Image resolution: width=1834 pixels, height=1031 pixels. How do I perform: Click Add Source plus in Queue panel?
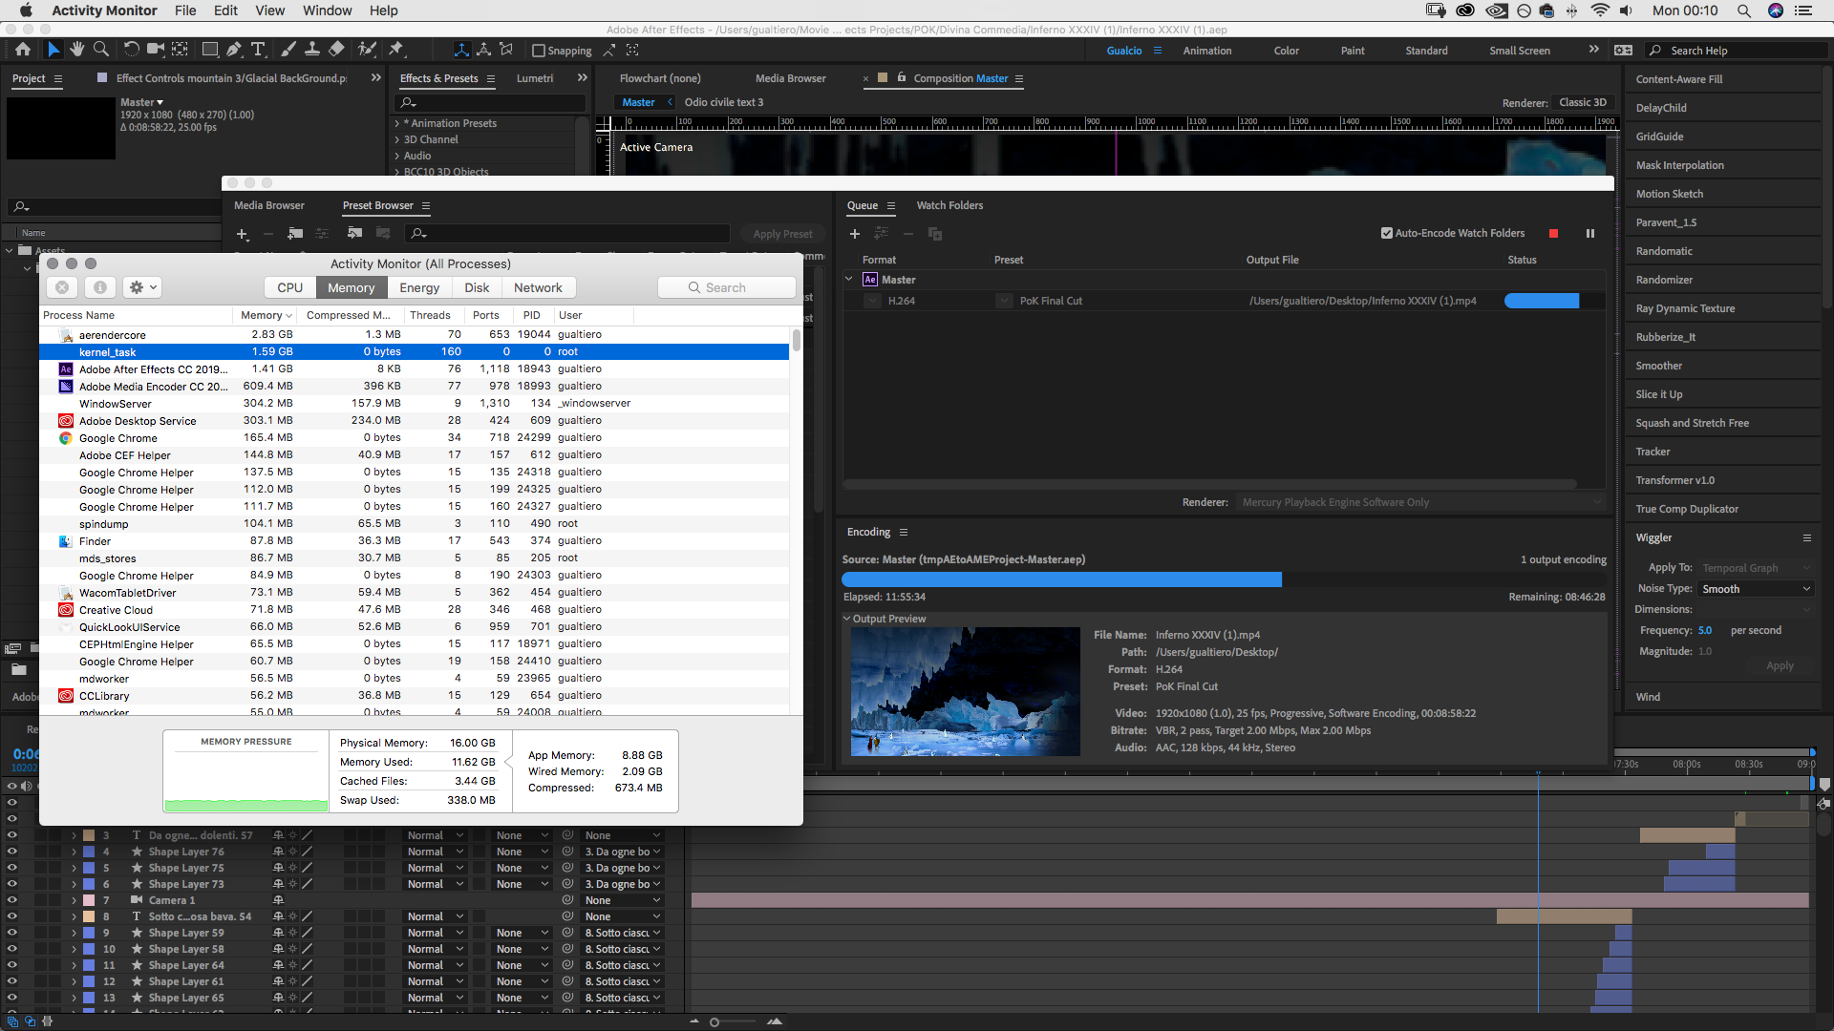[x=855, y=234]
